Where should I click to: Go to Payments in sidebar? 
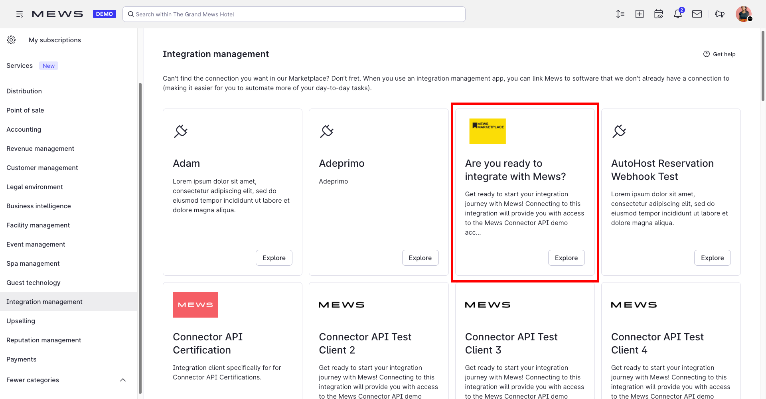click(x=21, y=359)
